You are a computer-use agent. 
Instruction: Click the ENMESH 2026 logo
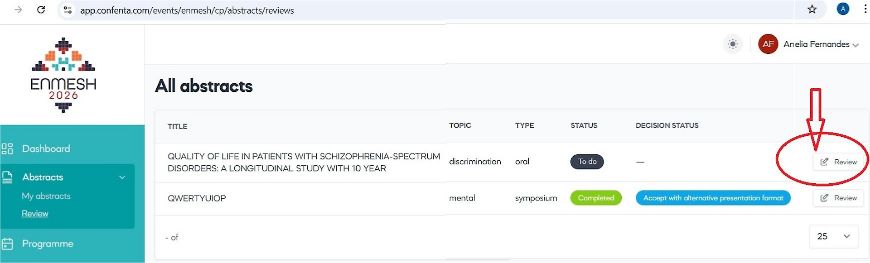coord(63,75)
